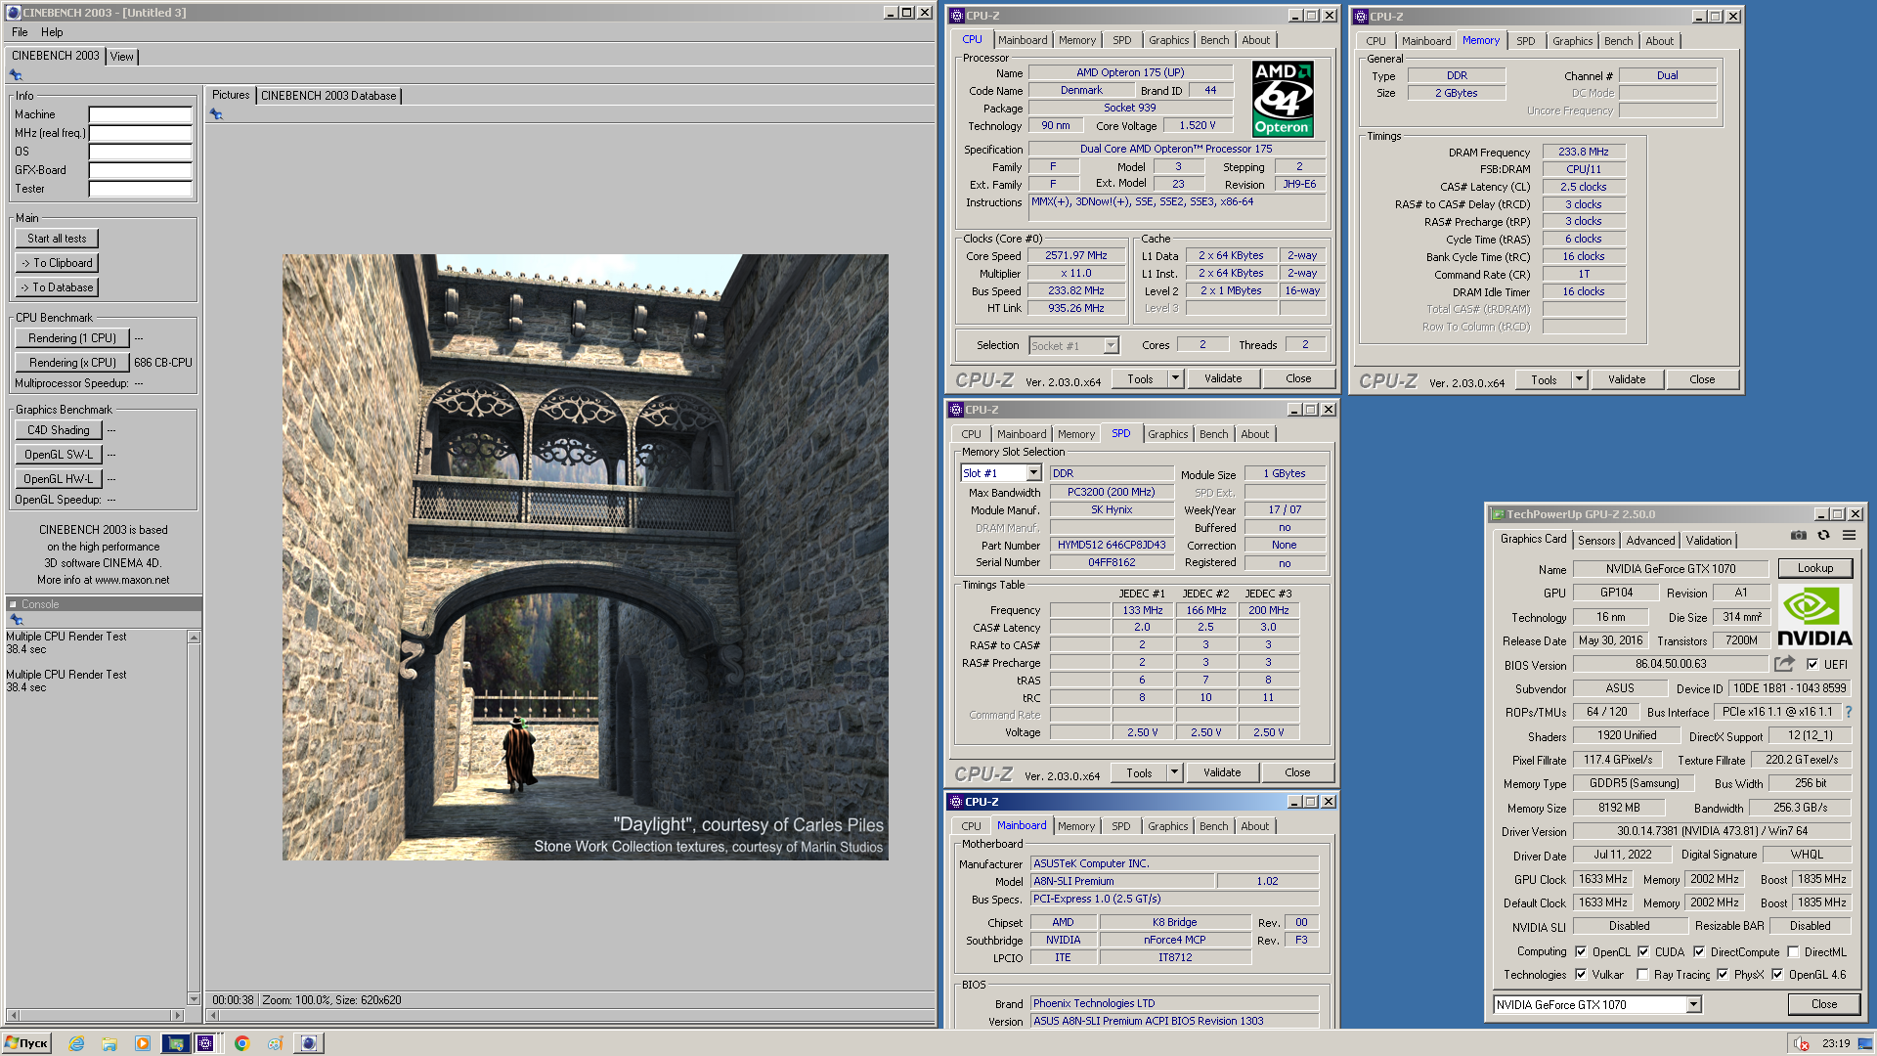Image resolution: width=1877 pixels, height=1056 pixels.
Task: Toggle the PhysX checkbox
Action: (1723, 974)
